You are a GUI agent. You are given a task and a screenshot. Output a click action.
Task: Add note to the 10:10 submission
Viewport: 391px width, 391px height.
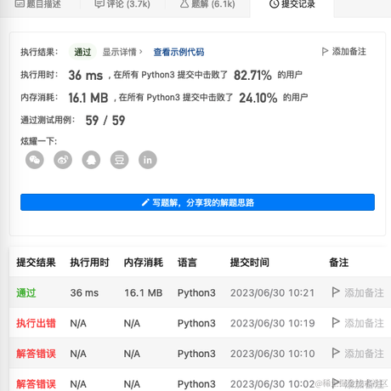(x=364, y=354)
